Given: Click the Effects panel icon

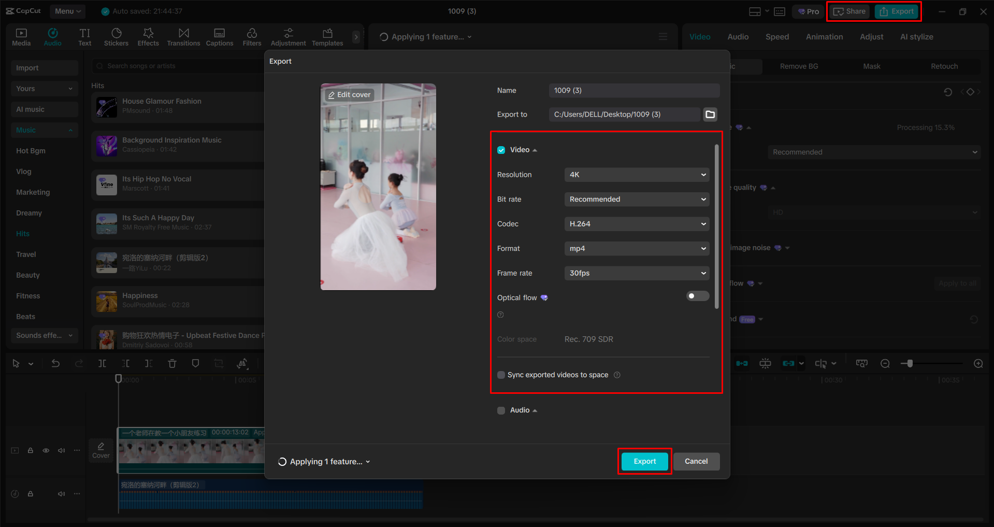Looking at the screenshot, I should [x=148, y=36].
